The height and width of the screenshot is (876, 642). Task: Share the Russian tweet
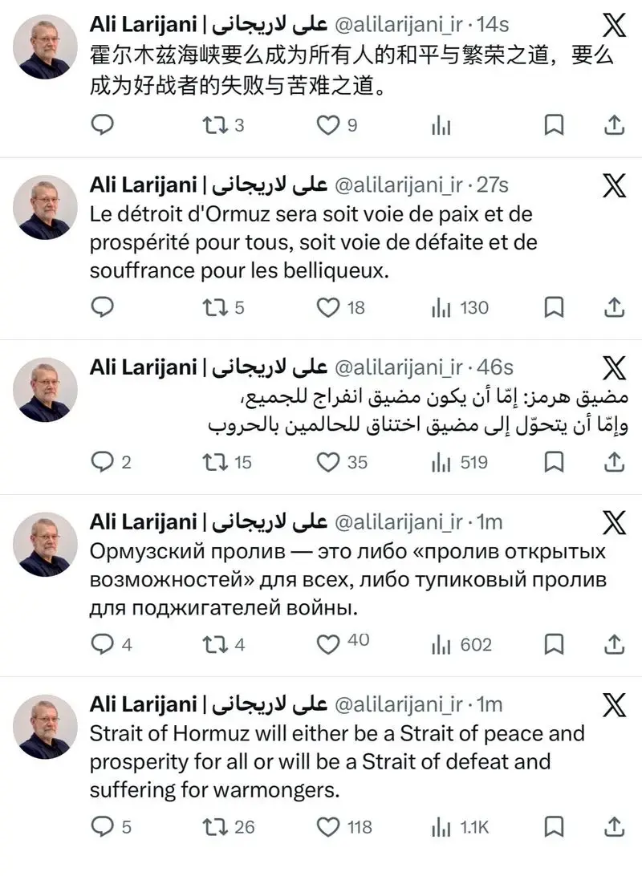[x=614, y=644]
